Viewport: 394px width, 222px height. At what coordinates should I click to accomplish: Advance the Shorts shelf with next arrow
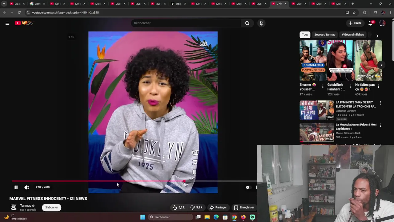[381, 65]
